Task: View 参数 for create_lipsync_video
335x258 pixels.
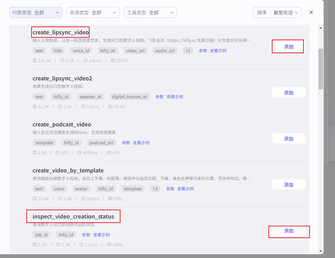Action: 203,51
